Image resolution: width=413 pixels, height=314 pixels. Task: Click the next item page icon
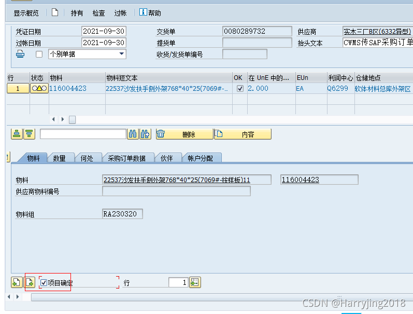point(30,282)
